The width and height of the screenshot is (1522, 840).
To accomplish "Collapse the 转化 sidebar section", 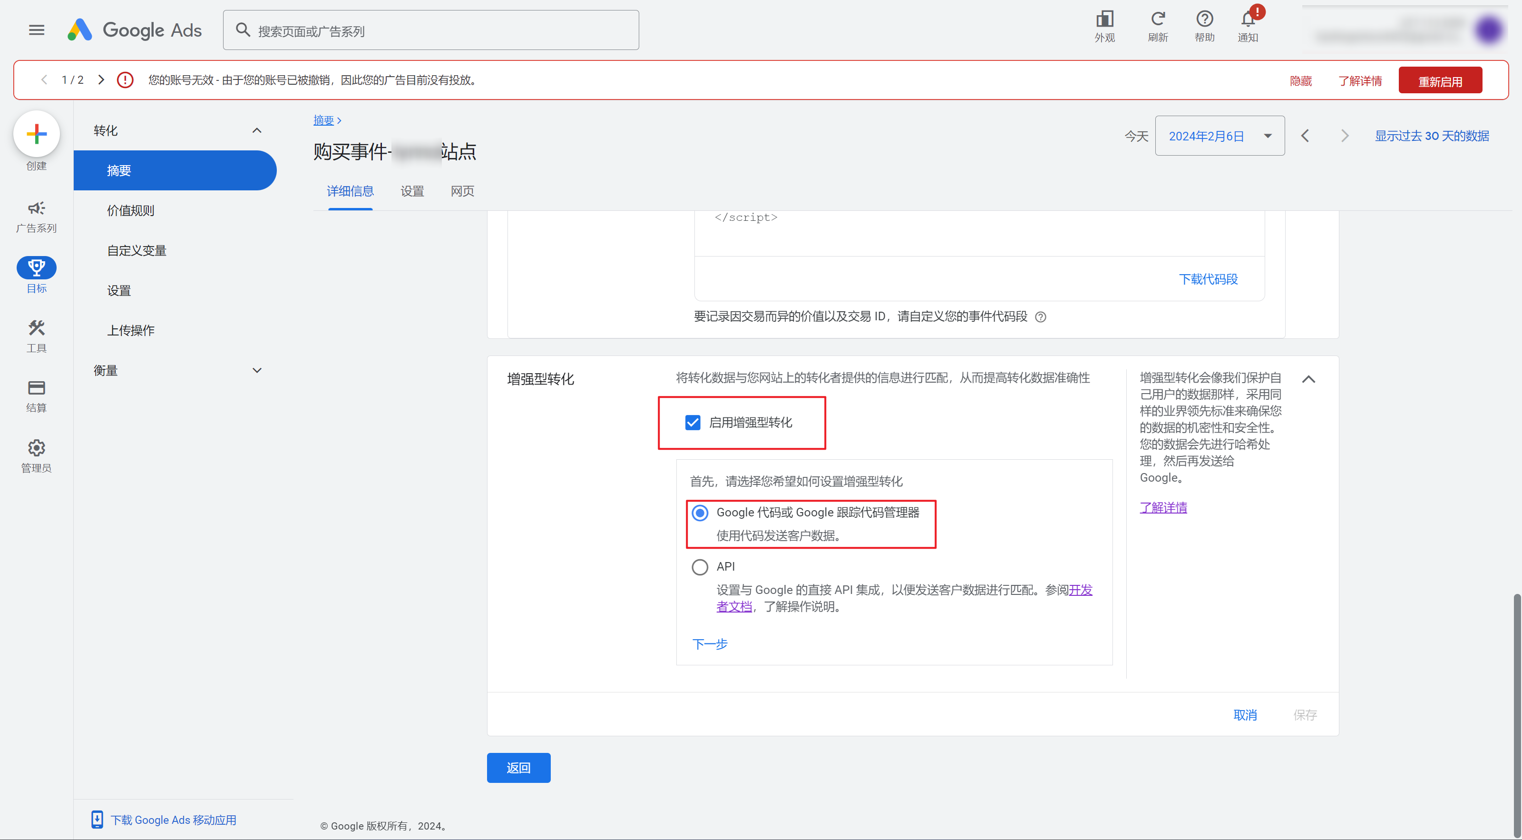I will [x=257, y=131].
